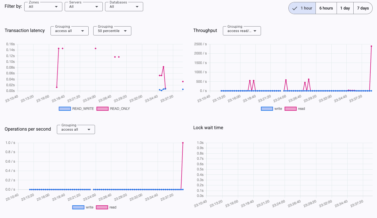Click the checkmark icon in 1 hour button
The image size is (377, 218).
point(295,8)
